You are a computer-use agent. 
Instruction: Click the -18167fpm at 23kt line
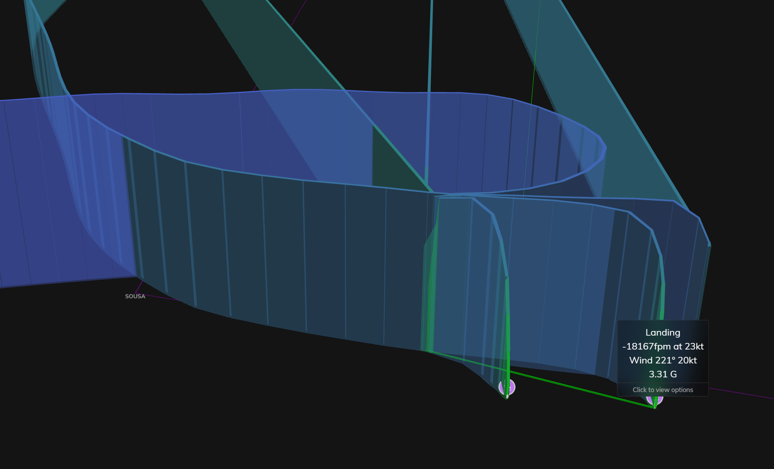pos(663,346)
